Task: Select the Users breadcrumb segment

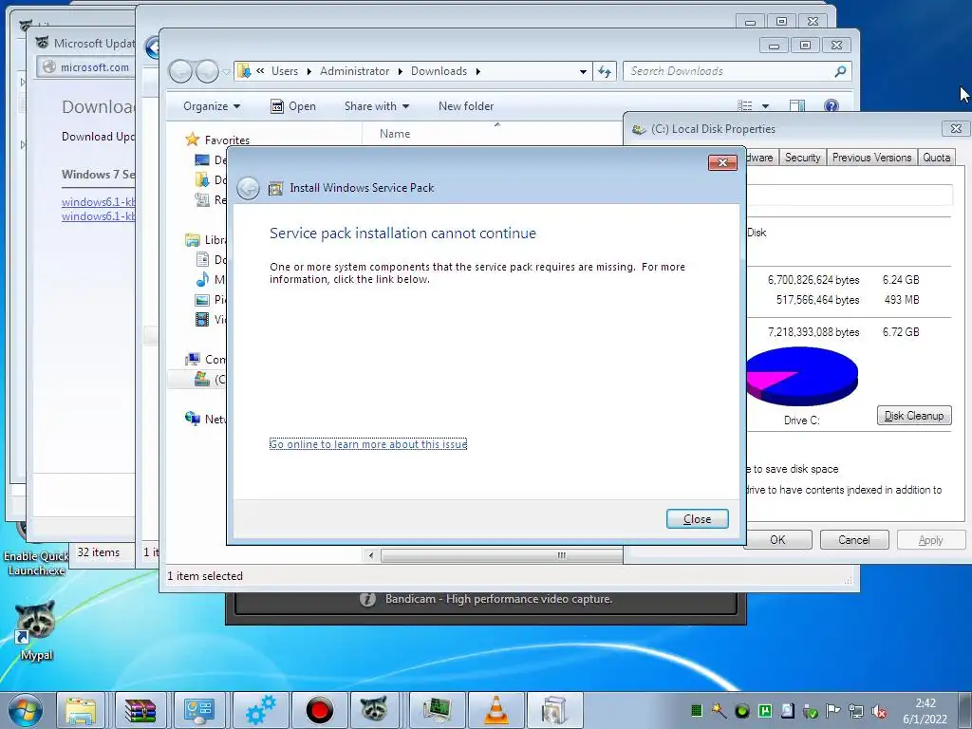Action: (x=285, y=71)
